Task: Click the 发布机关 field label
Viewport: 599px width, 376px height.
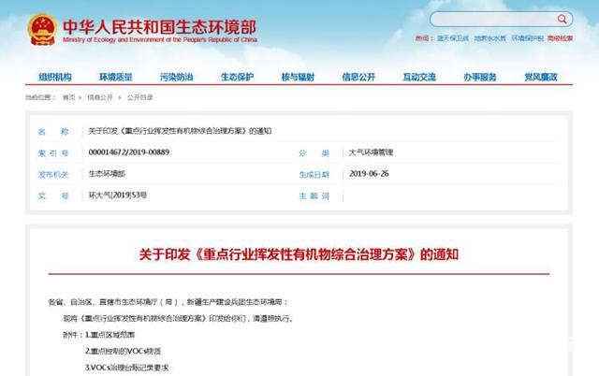Action: (x=53, y=175)
